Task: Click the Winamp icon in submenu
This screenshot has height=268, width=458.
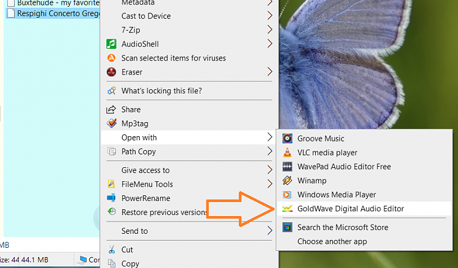Action: tap(287, 181)
